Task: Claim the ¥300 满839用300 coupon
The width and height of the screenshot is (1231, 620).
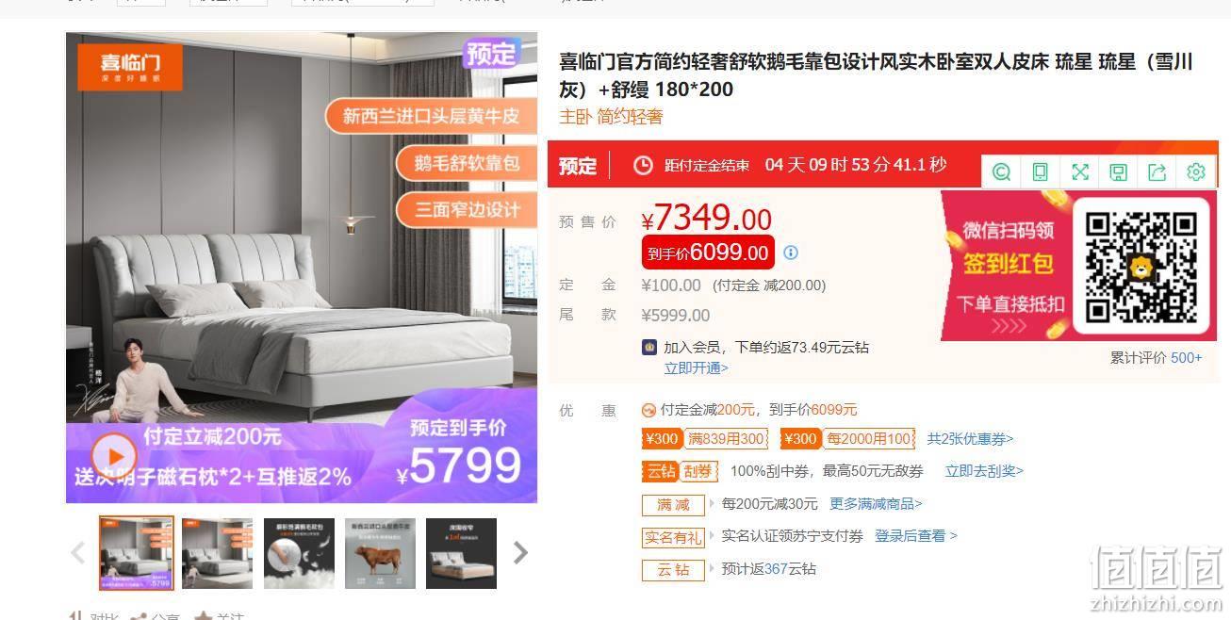Action: 705,439
